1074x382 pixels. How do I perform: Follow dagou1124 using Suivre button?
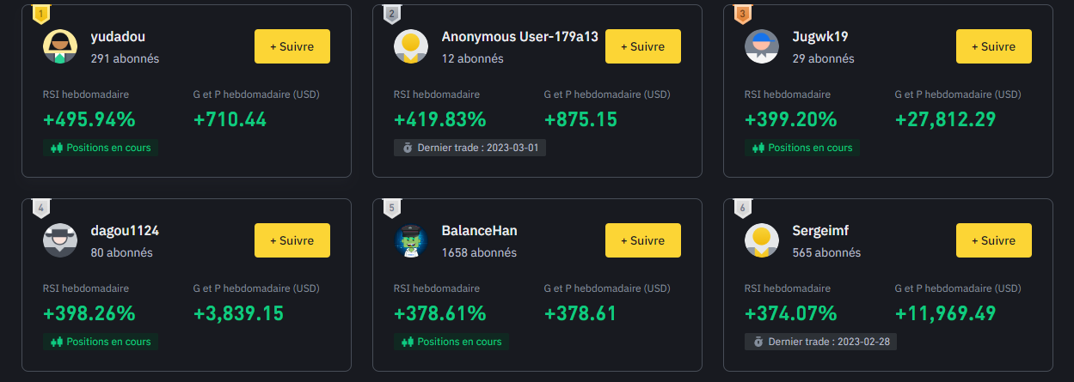[x=292, y=240]
